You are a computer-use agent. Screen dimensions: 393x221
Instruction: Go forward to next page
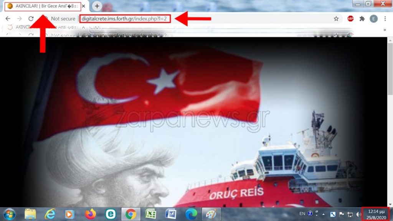[19, 18]
